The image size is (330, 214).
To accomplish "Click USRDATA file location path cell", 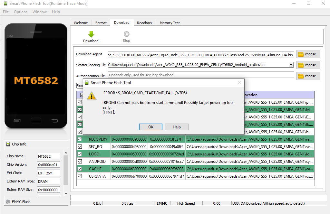I will point(250,176).
